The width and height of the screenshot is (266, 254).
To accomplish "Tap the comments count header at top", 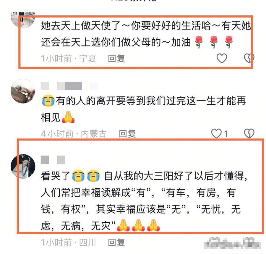I will pyautogui.click(x=134, y=1).
